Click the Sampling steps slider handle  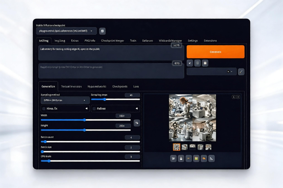pyautogui.click(x=105, y=99)
